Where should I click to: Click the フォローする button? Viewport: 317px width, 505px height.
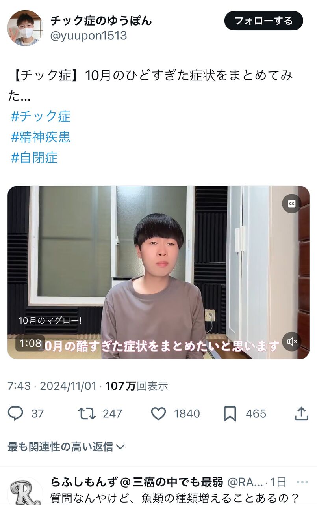[x=264, y=21]
